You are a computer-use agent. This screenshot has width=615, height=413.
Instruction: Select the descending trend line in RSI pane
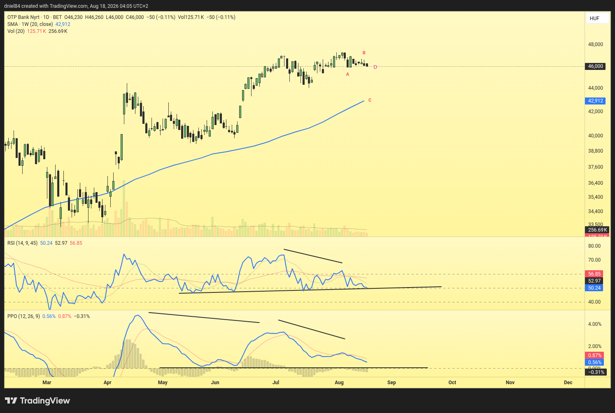[313, 256]
